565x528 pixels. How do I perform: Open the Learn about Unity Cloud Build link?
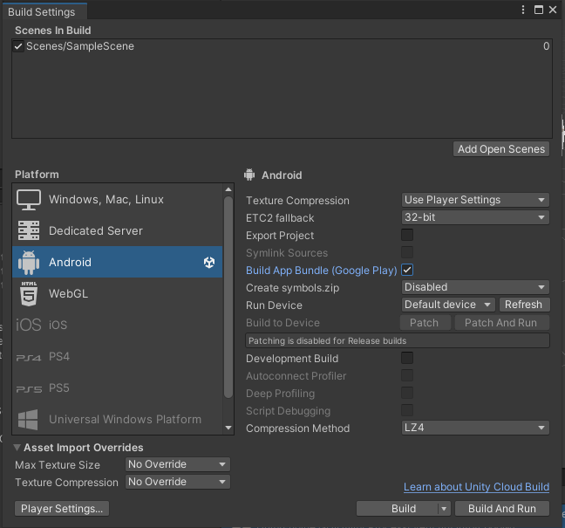pos(476,487)
